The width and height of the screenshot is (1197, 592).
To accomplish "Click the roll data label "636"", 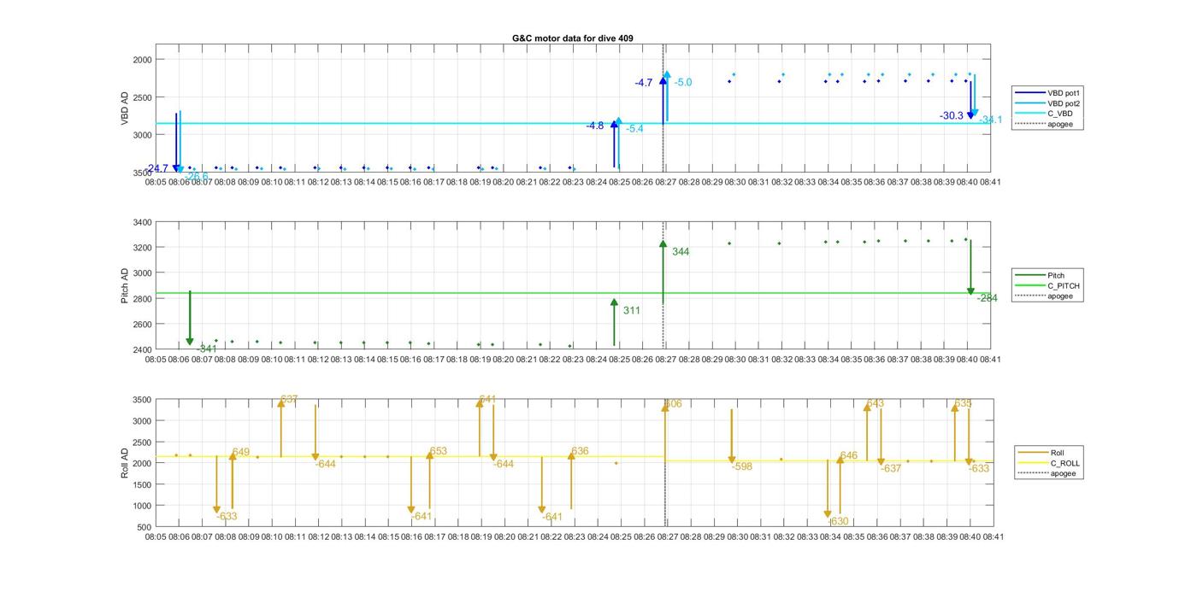I will pos(580,452).
